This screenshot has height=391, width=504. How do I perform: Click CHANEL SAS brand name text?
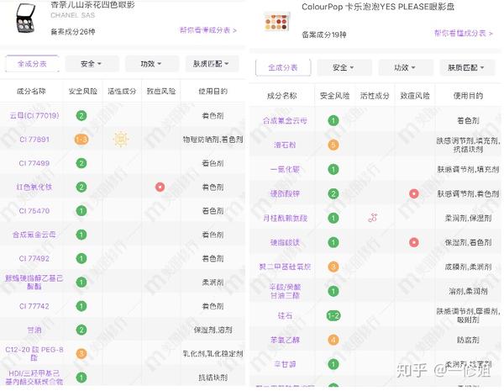pyautogui.click(x=72, y=15)
